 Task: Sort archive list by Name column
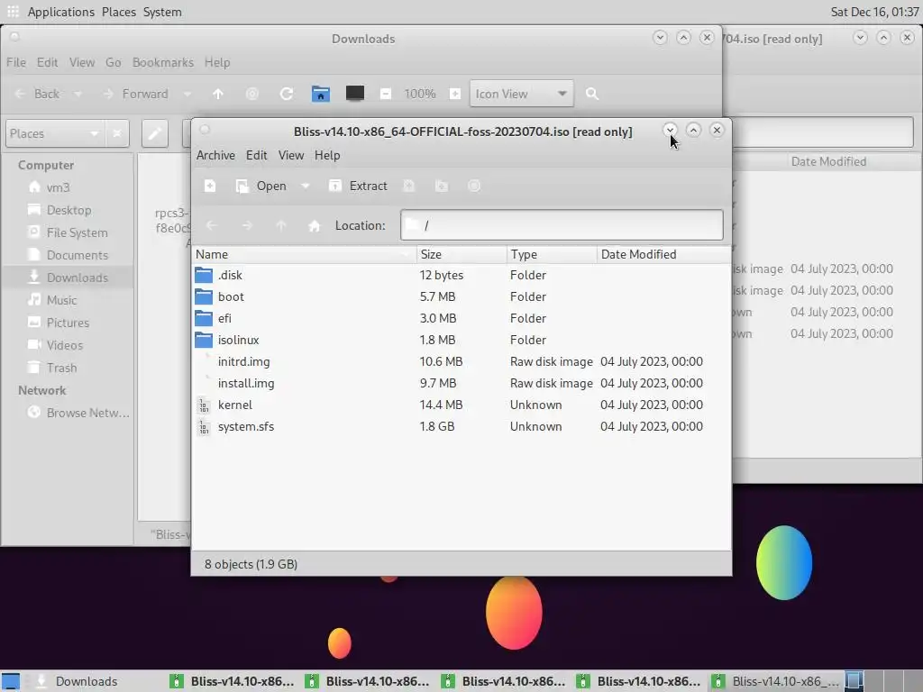tap(305, 254)
